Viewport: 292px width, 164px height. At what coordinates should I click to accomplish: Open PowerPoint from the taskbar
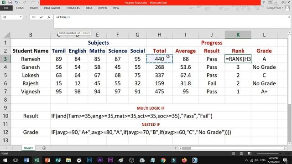[x=47, y=160]
